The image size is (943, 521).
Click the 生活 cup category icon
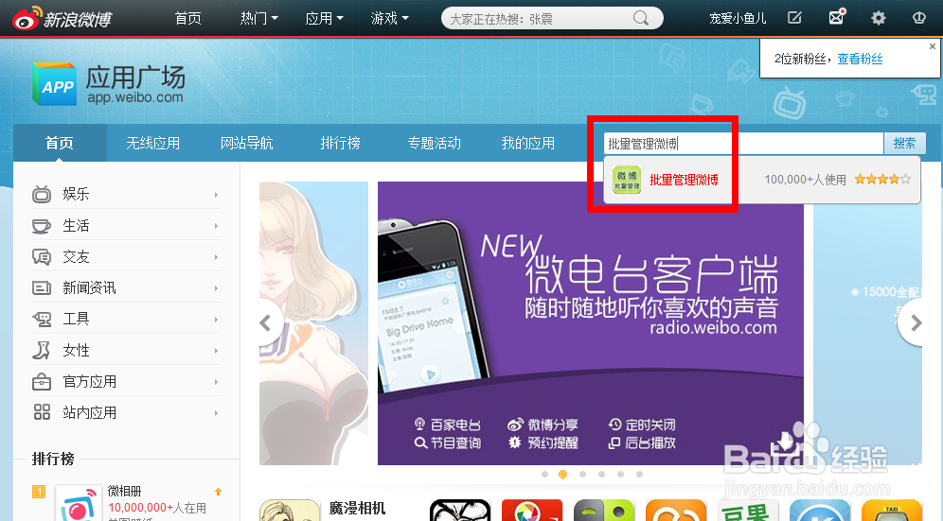[x=42, y=226]
